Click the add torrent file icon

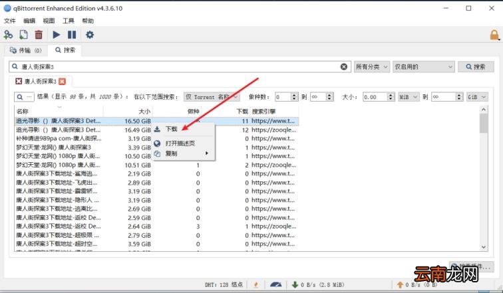click(x=23, y=35)
